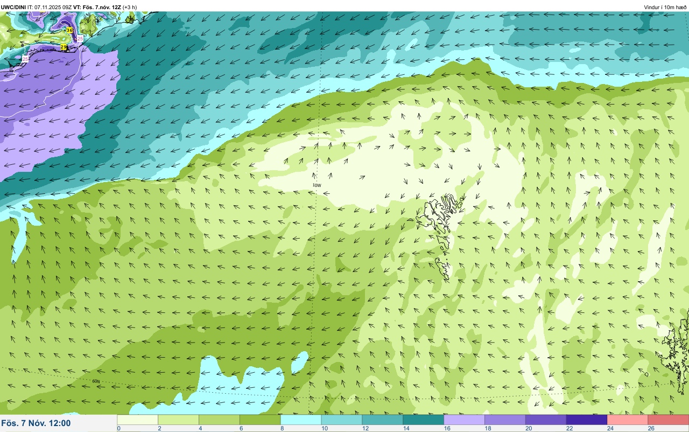Click the medium purple 18–20 legend swatch
The width and height of the screenshot is (689, 432).
[505, 420]
